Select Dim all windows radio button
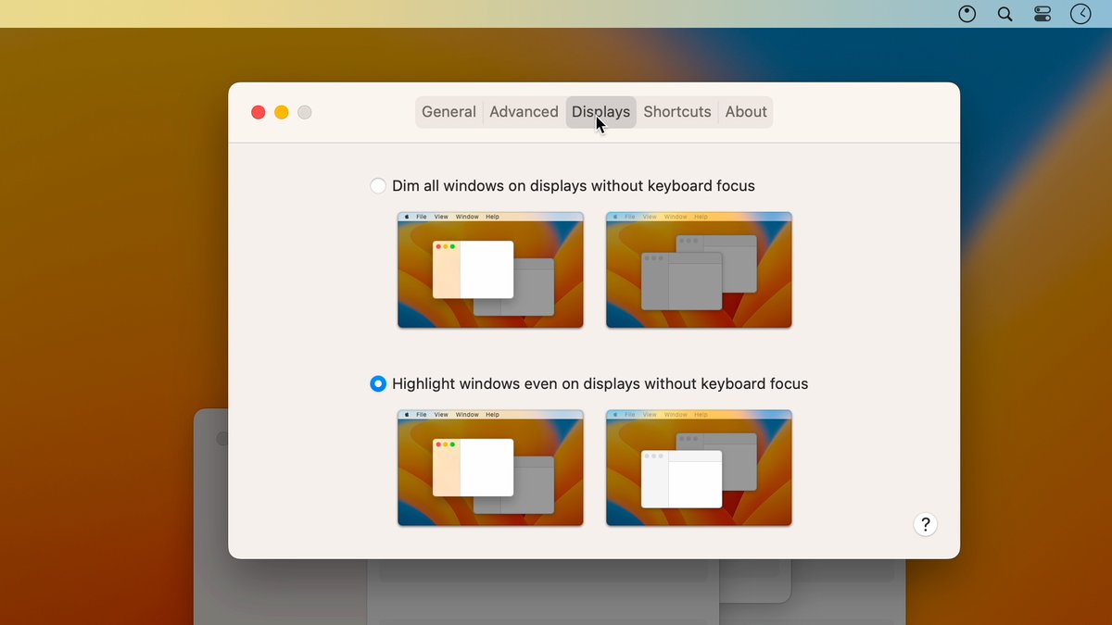This screenshot has height=625, width=1112. (x=378, y=186)
